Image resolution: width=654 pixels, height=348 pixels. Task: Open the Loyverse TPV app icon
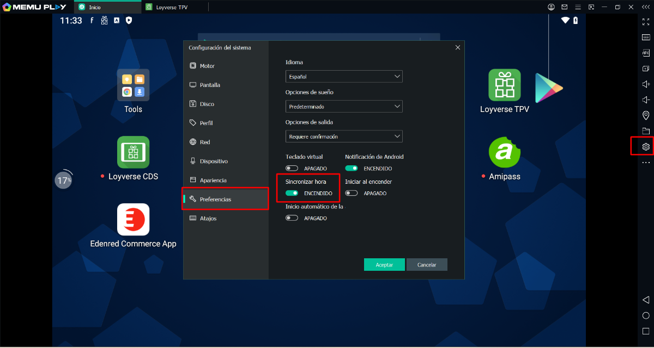click(504, 85)
